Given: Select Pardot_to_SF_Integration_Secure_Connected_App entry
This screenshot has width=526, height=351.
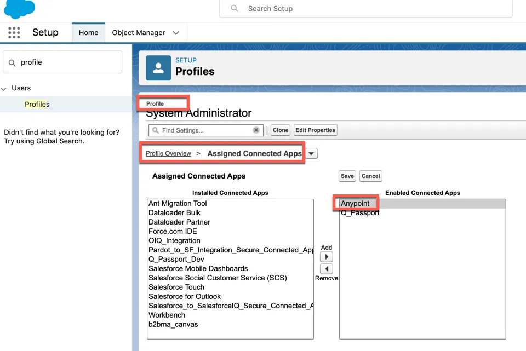Looking at the screenshot, I should tap(230, 250).
